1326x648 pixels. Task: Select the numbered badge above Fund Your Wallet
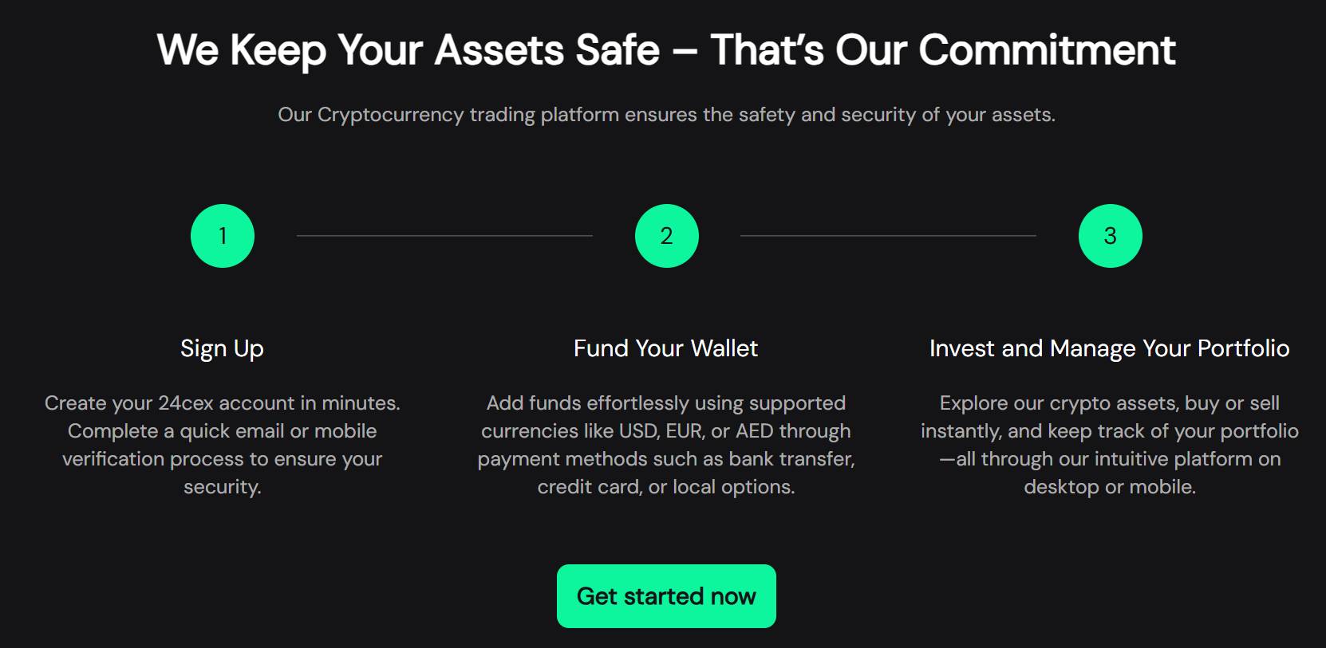click(x=665, y=234)
